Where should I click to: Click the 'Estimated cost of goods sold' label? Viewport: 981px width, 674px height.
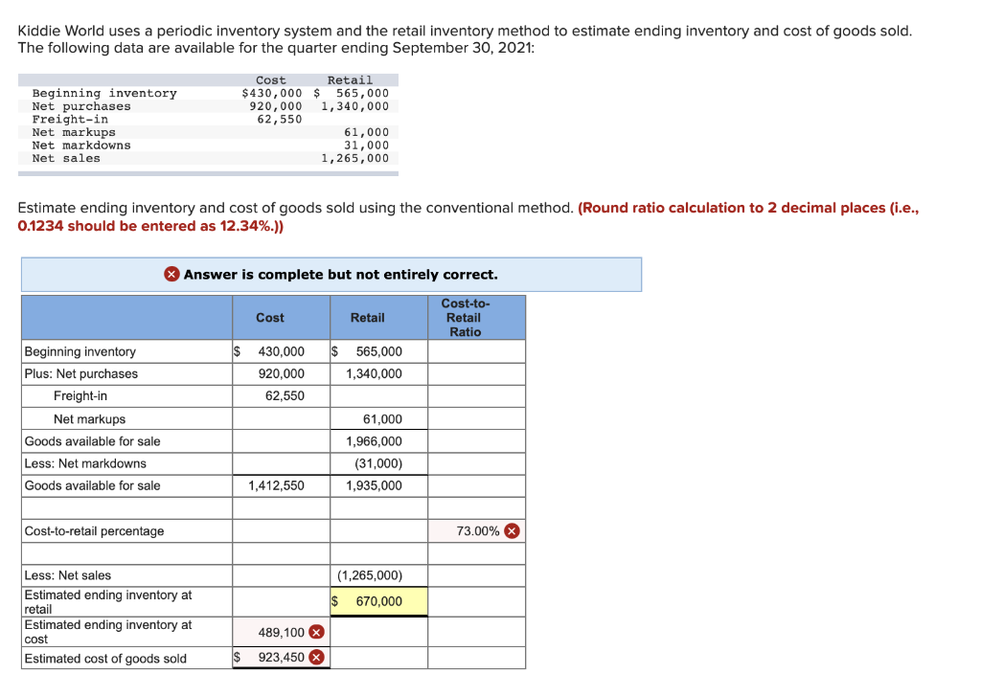[x=105, y=659]
